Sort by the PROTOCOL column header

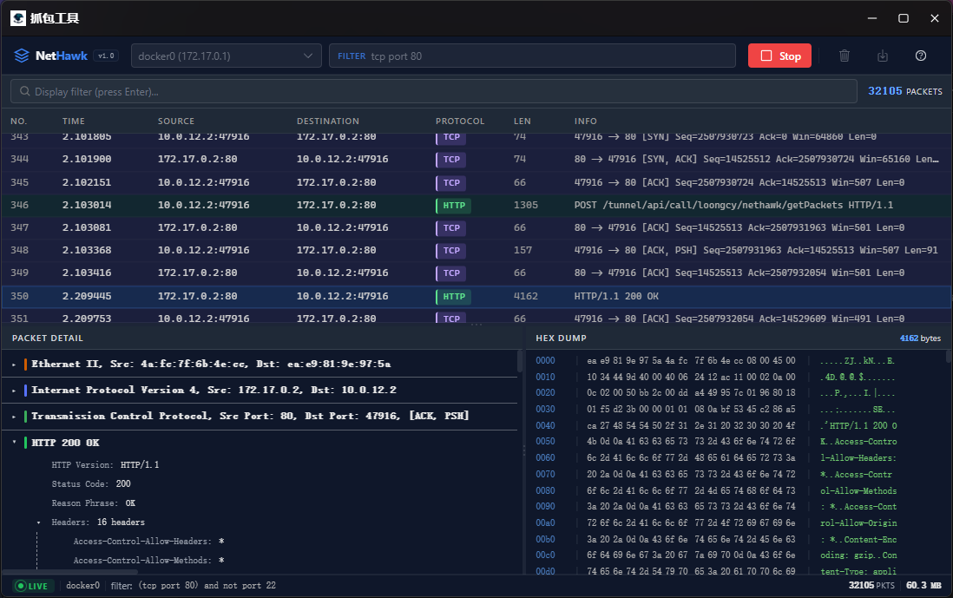coord(459,122)
